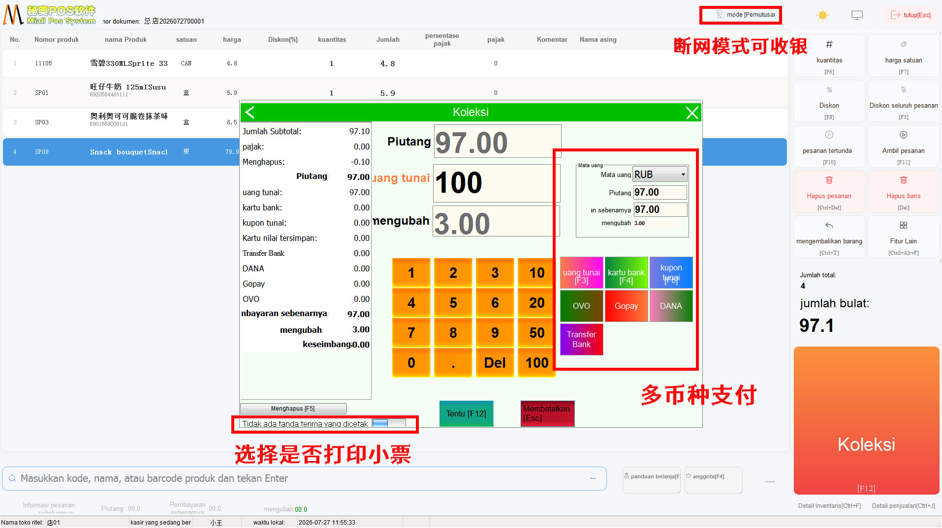
Task: Confirm payment with Tentu [F12]
Action: 466,413
